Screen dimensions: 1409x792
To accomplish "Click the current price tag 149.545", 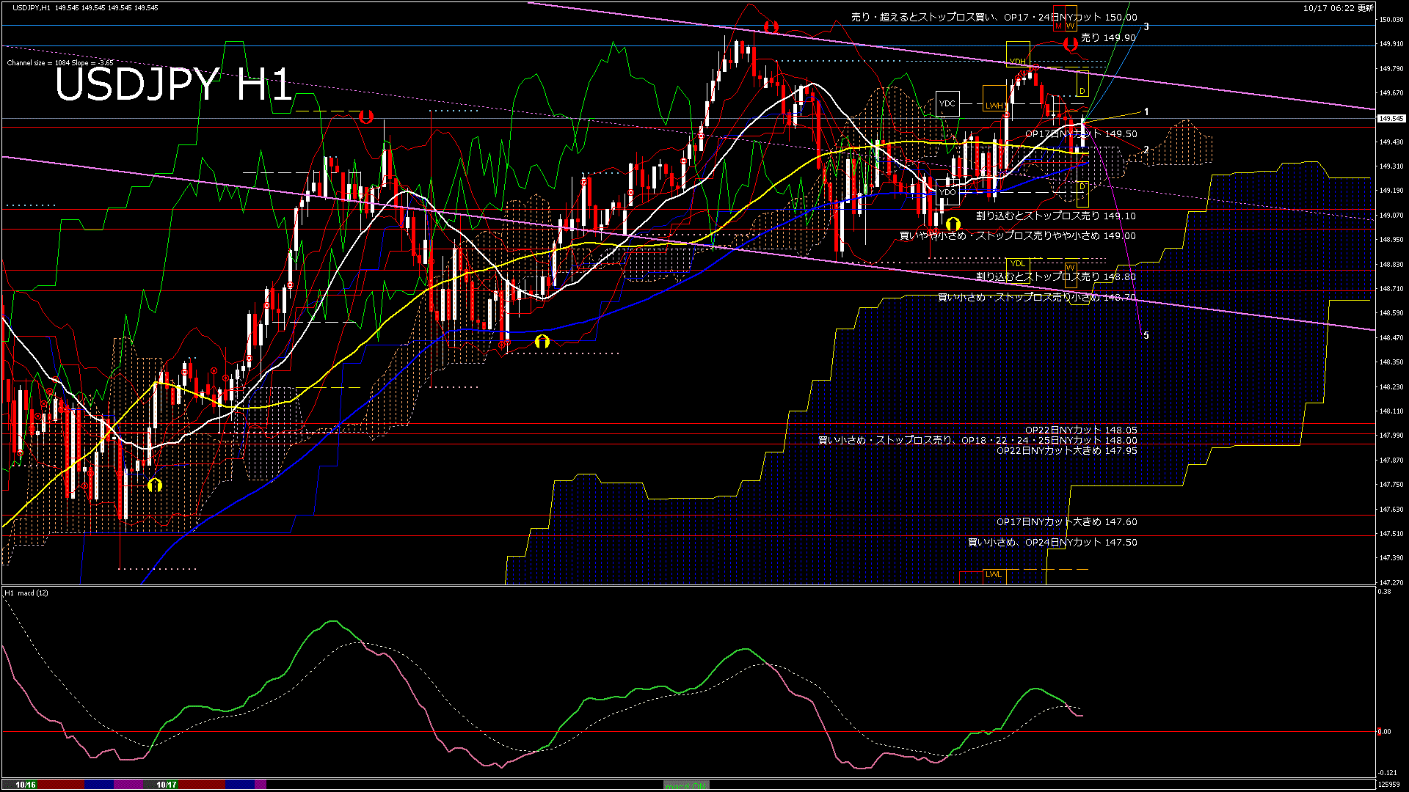I will click(x=1392, y=118).
